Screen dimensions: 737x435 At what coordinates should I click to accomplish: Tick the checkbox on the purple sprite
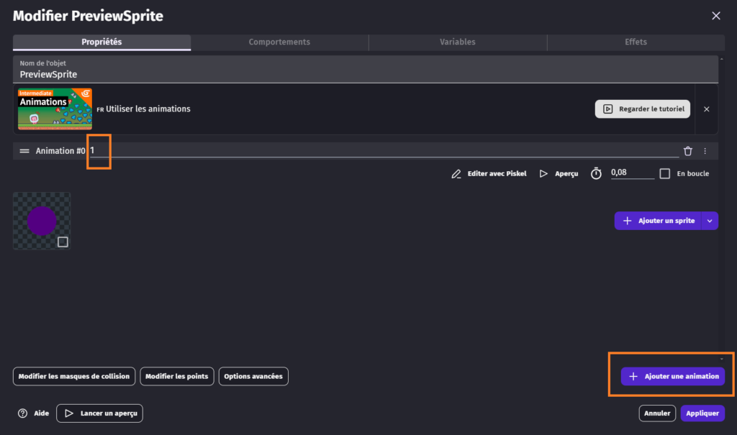point(63,242)
